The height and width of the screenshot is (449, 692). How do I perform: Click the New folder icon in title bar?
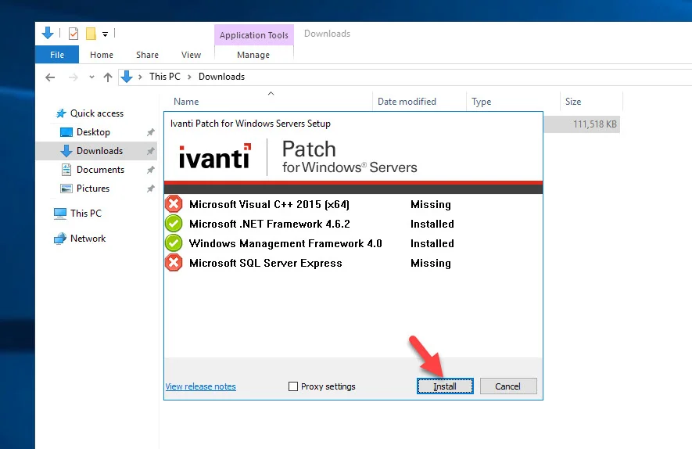pyautogui.click(x=91, y=34)
